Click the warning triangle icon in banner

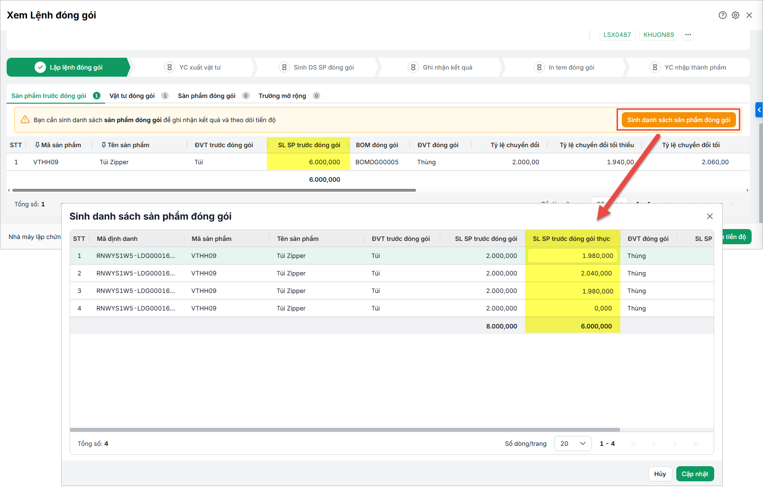[25, 119]
